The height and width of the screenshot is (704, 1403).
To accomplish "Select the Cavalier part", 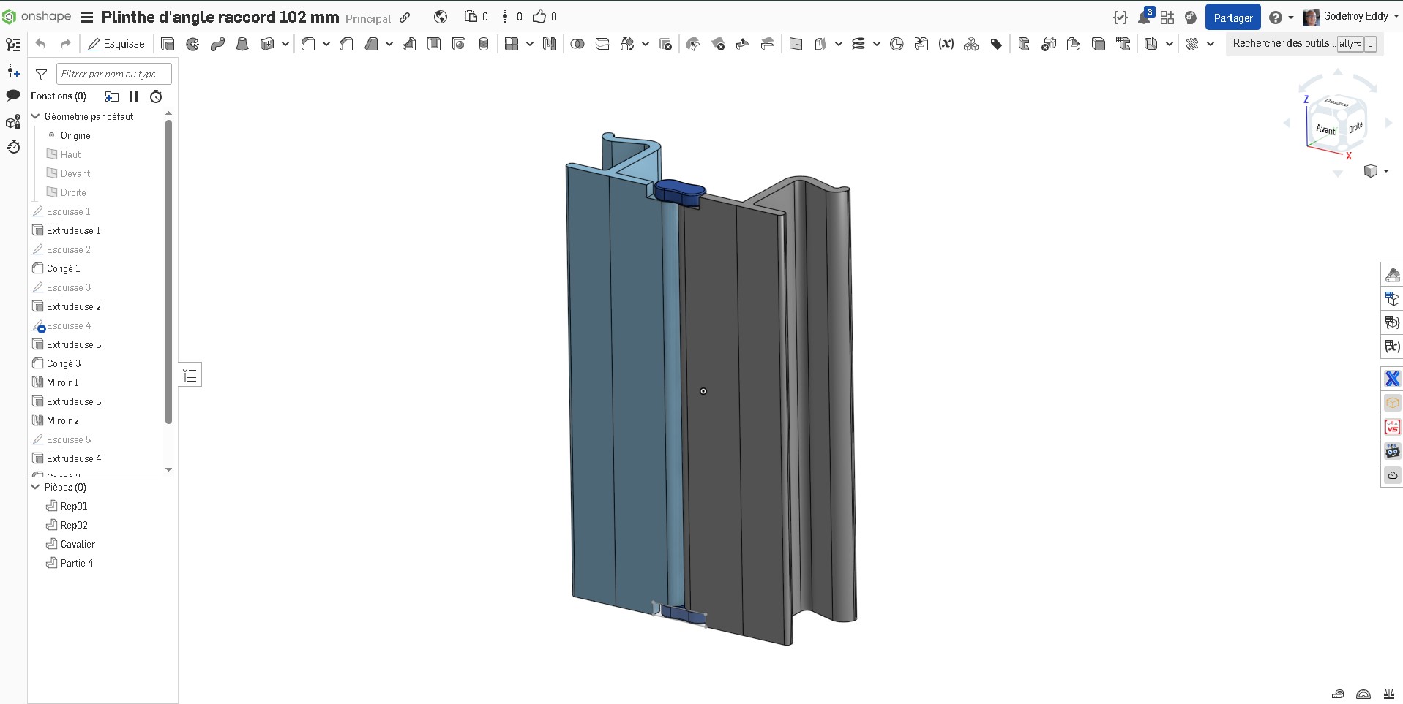I will tap(78, 544).
